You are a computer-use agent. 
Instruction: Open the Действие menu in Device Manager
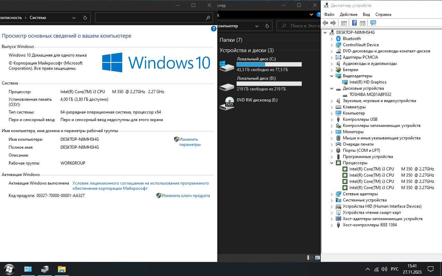pos(348,14)
